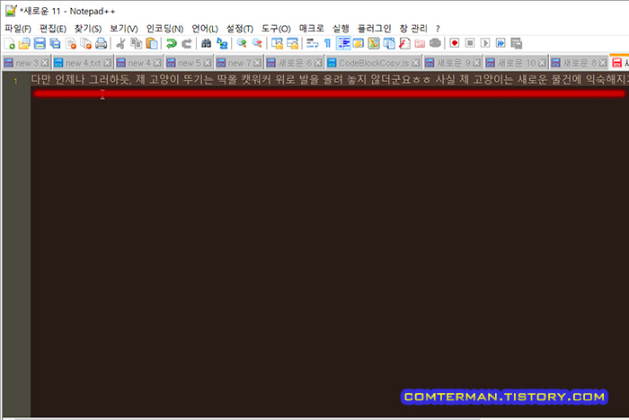Run macro multiple times button
Screen dimensions: 629x420
click(x=501, y=43)
